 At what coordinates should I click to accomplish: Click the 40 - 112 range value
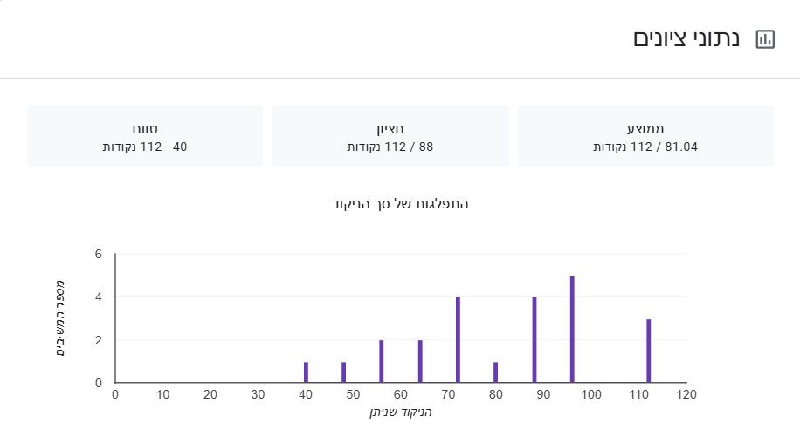(x=145, y=147)
